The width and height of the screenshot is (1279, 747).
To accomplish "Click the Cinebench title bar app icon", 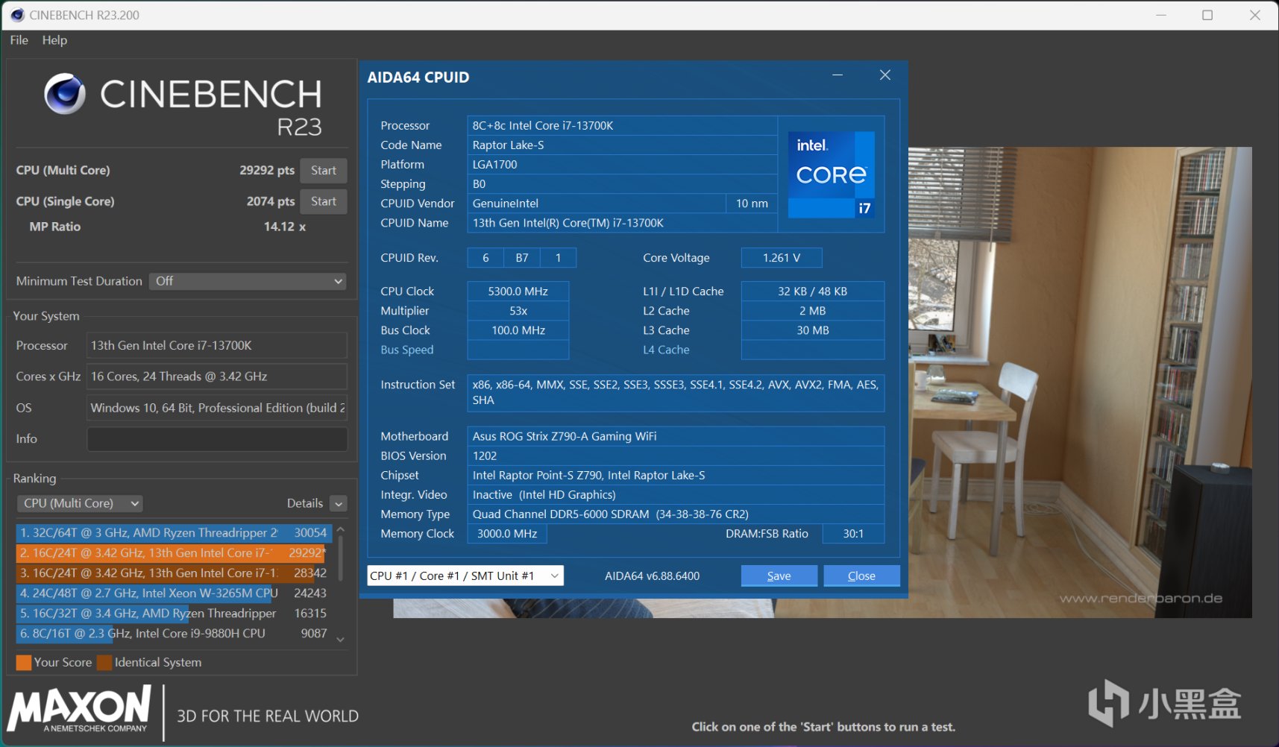I will (16, 15).
